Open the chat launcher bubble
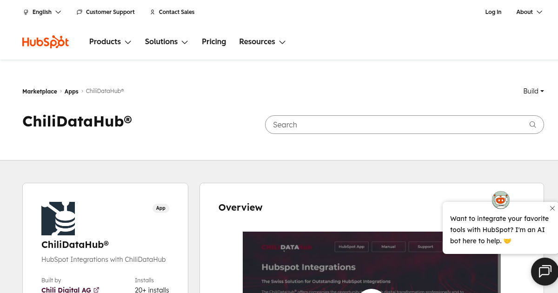Screen dimensions: 558x293 [545, 271]
